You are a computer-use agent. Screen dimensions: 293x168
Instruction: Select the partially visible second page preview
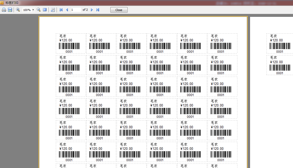271,92
